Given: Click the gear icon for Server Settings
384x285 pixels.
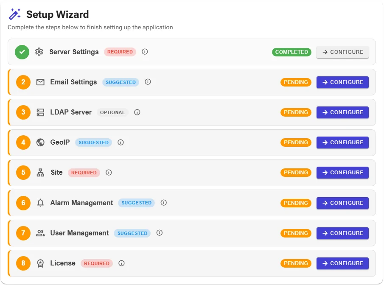Looking at the screenshot, I should click(x=39, y=52).
